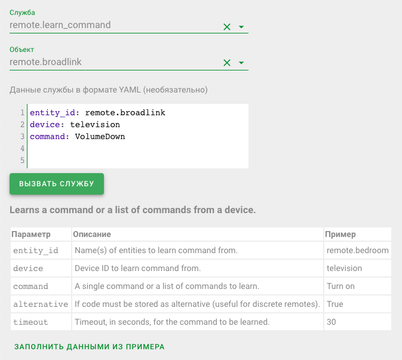402x360 pixels.
Task: Expand the service dropdown arrow
Action: pos(241,27)
